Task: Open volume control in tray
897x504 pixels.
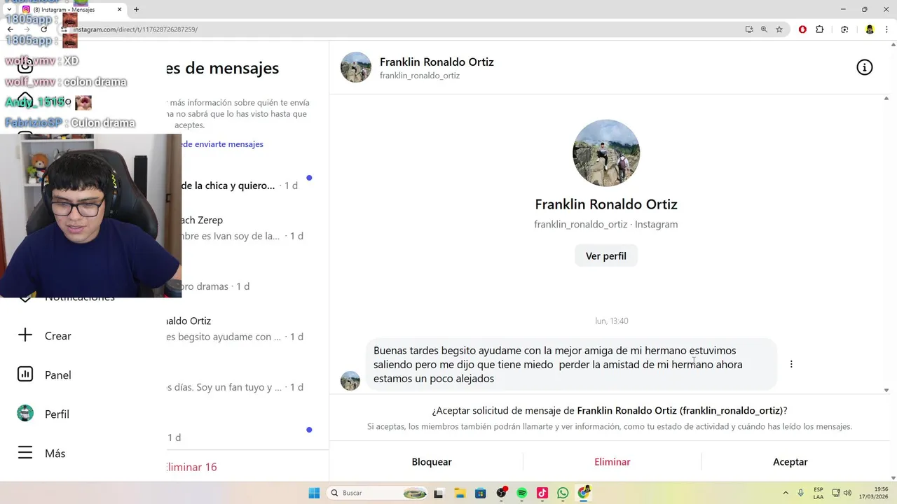Action: [847, 493]
